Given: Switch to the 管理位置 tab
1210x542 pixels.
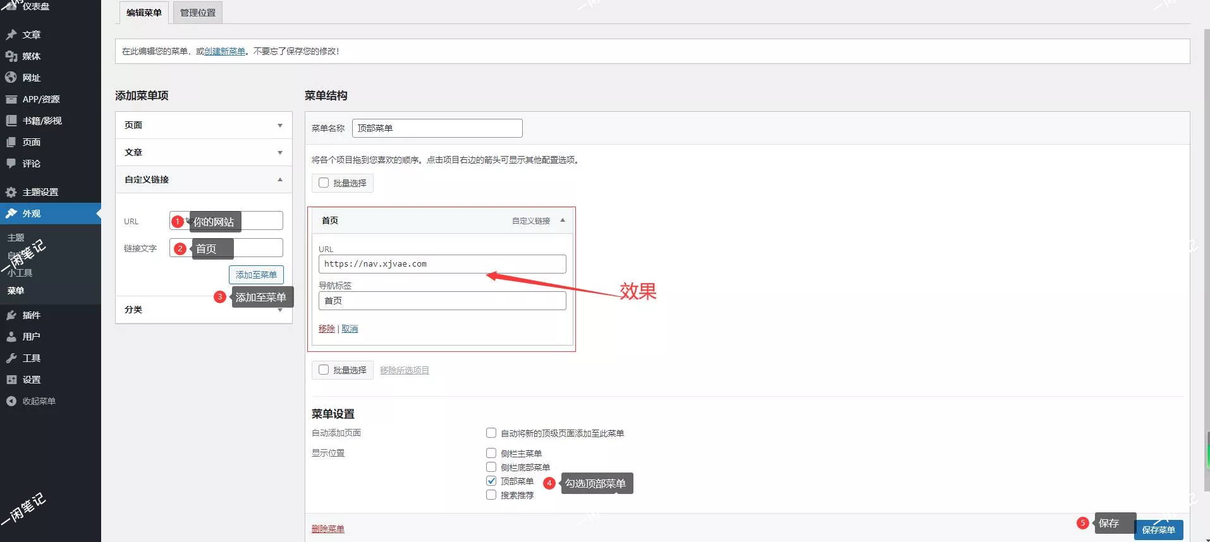Looking at the screenshot, I should [x=198, y=13].
